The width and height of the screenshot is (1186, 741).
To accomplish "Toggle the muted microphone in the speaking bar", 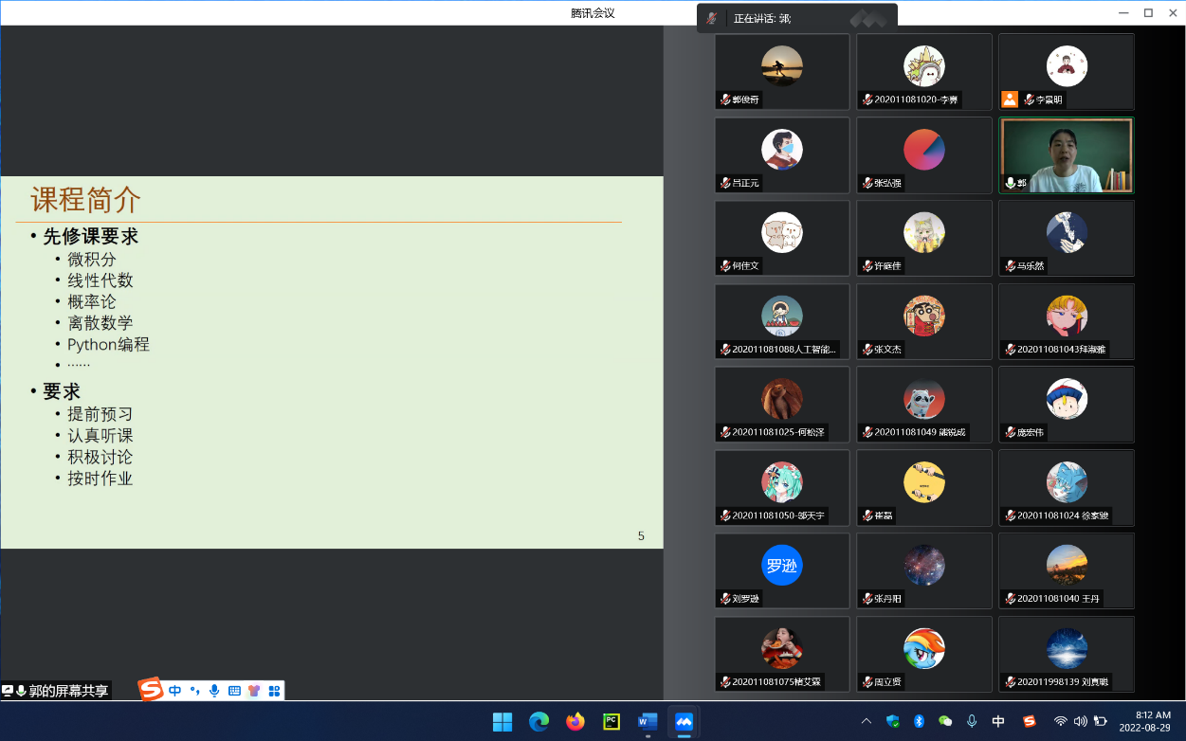I will coord(712,18).
